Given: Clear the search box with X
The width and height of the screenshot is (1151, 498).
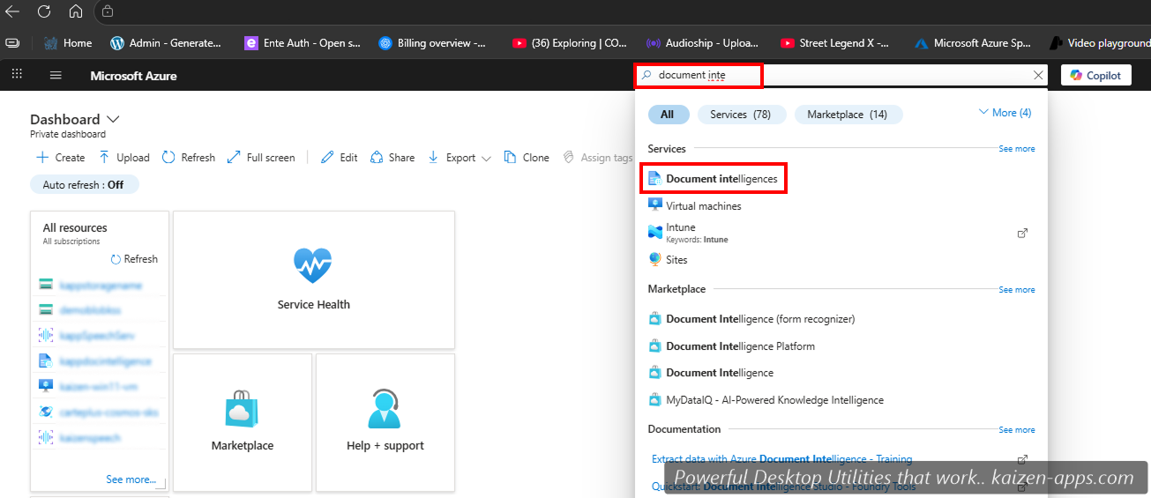Looking at the screenshot, I should [x=1038, y=76].
